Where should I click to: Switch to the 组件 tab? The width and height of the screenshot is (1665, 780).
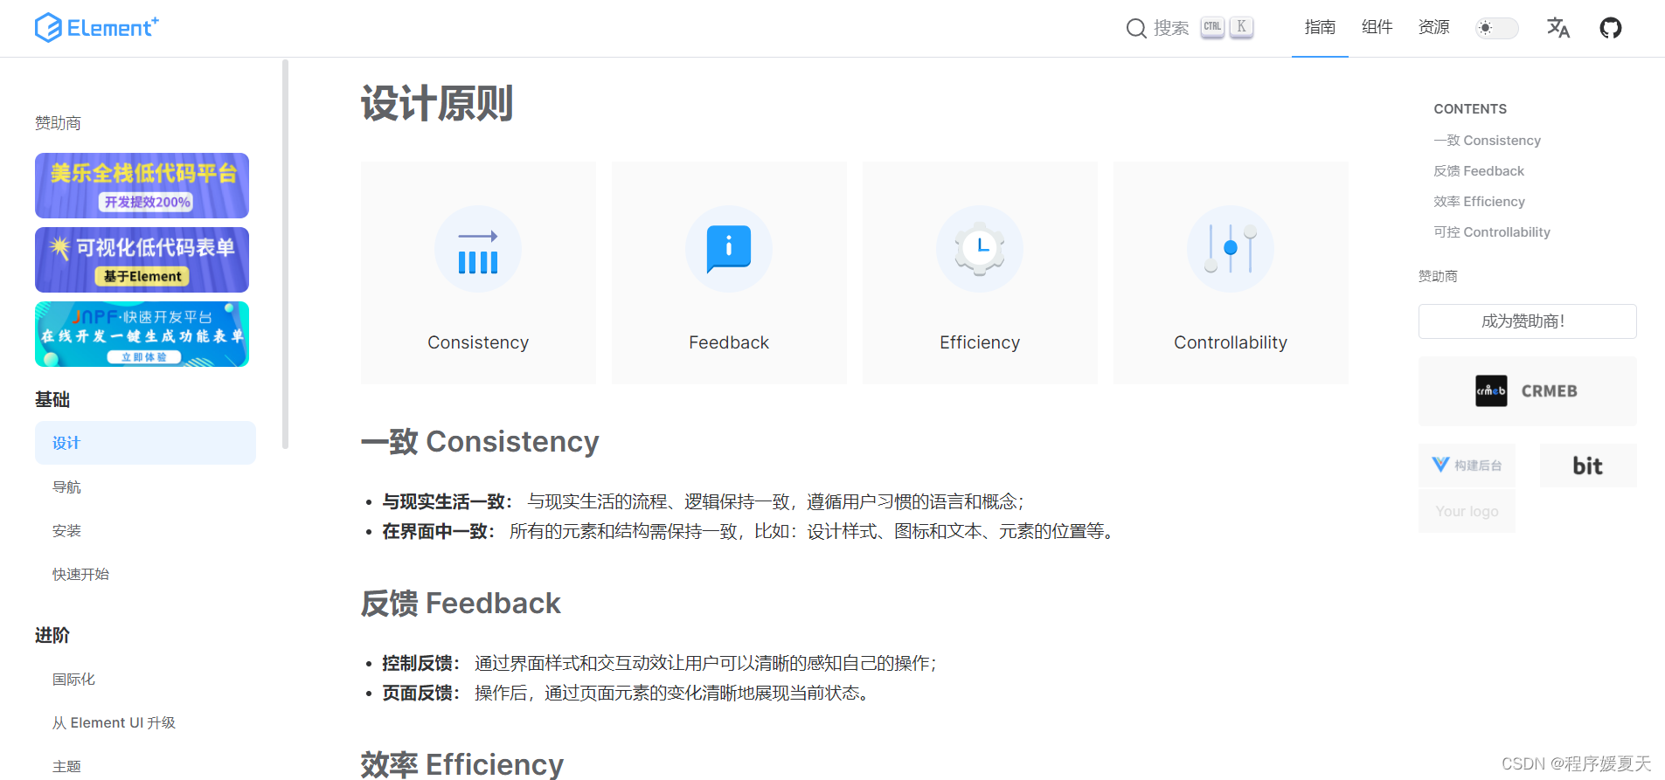coord(1377,28)
